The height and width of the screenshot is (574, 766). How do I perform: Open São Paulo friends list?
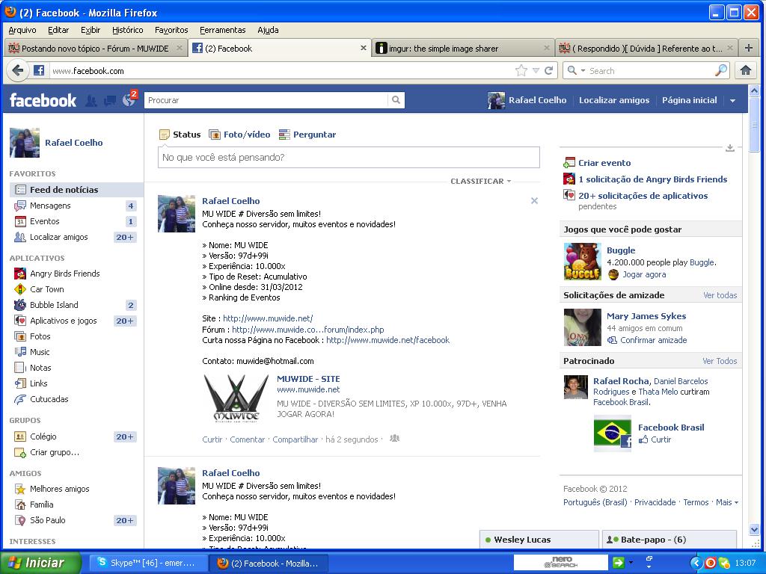pos(47,520)
